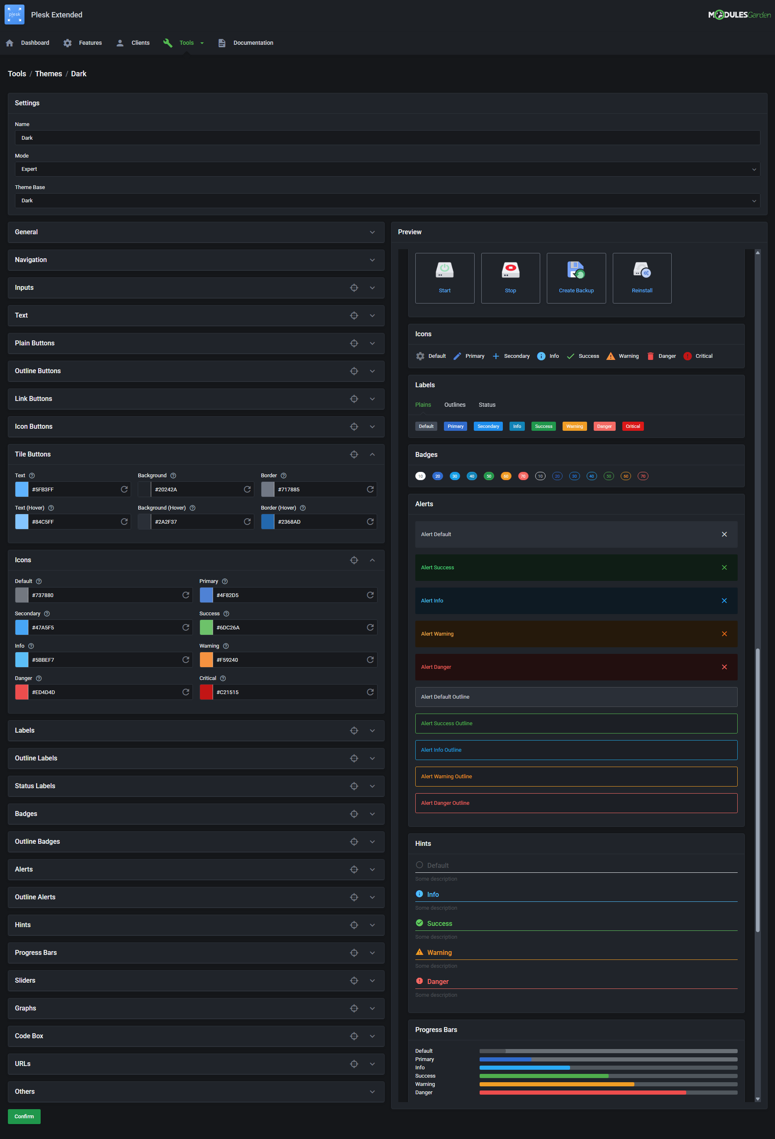Open the Theme Base dropdown
Screen dimensions: 775x1139
coord(387,200)
